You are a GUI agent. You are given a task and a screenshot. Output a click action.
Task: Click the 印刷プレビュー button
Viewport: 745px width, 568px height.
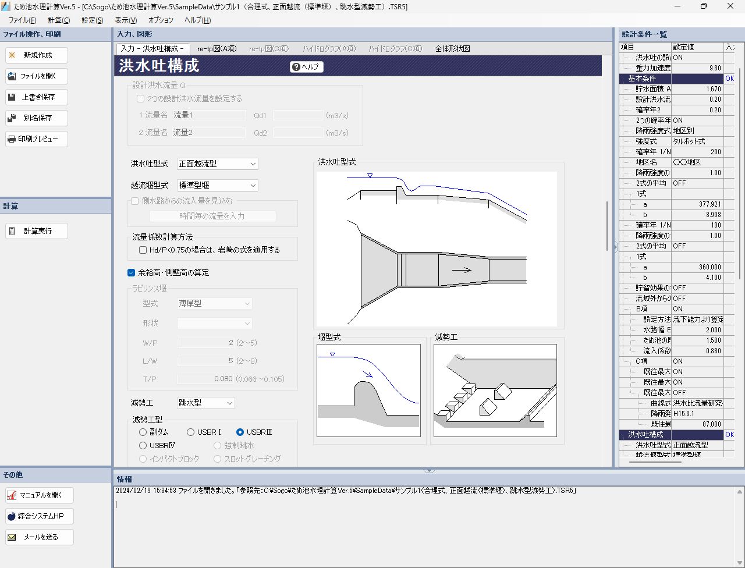tap(37, 139)
